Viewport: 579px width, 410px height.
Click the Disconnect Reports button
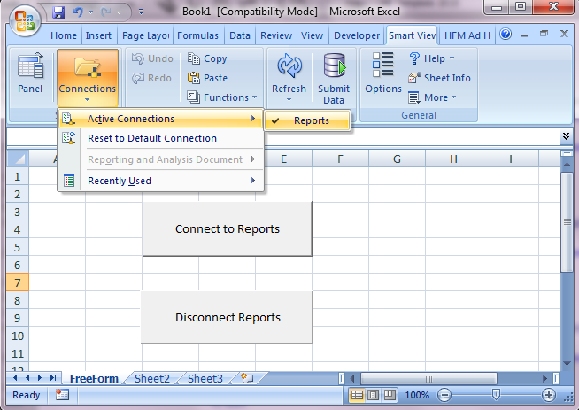pos(227,317)
